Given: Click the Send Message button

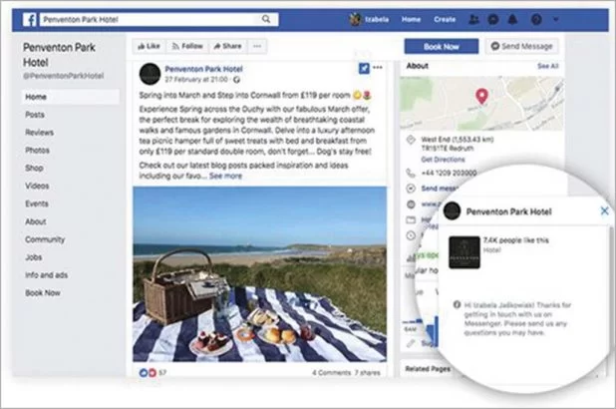Looking at the screenshot, I should pyautogui.click(x=521, y=47).
